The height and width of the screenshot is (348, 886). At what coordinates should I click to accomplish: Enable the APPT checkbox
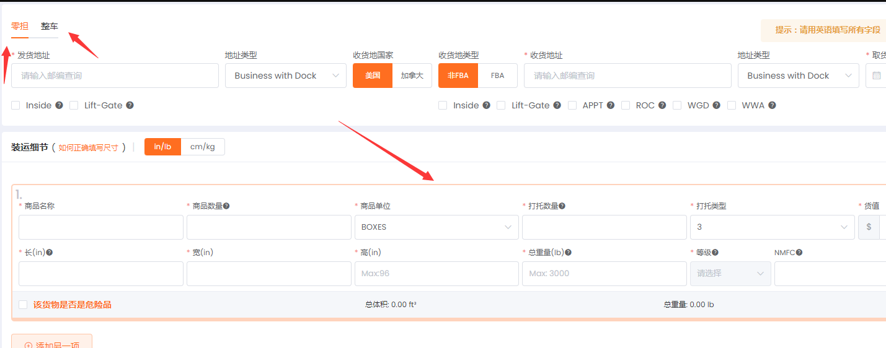click(572, 105)
